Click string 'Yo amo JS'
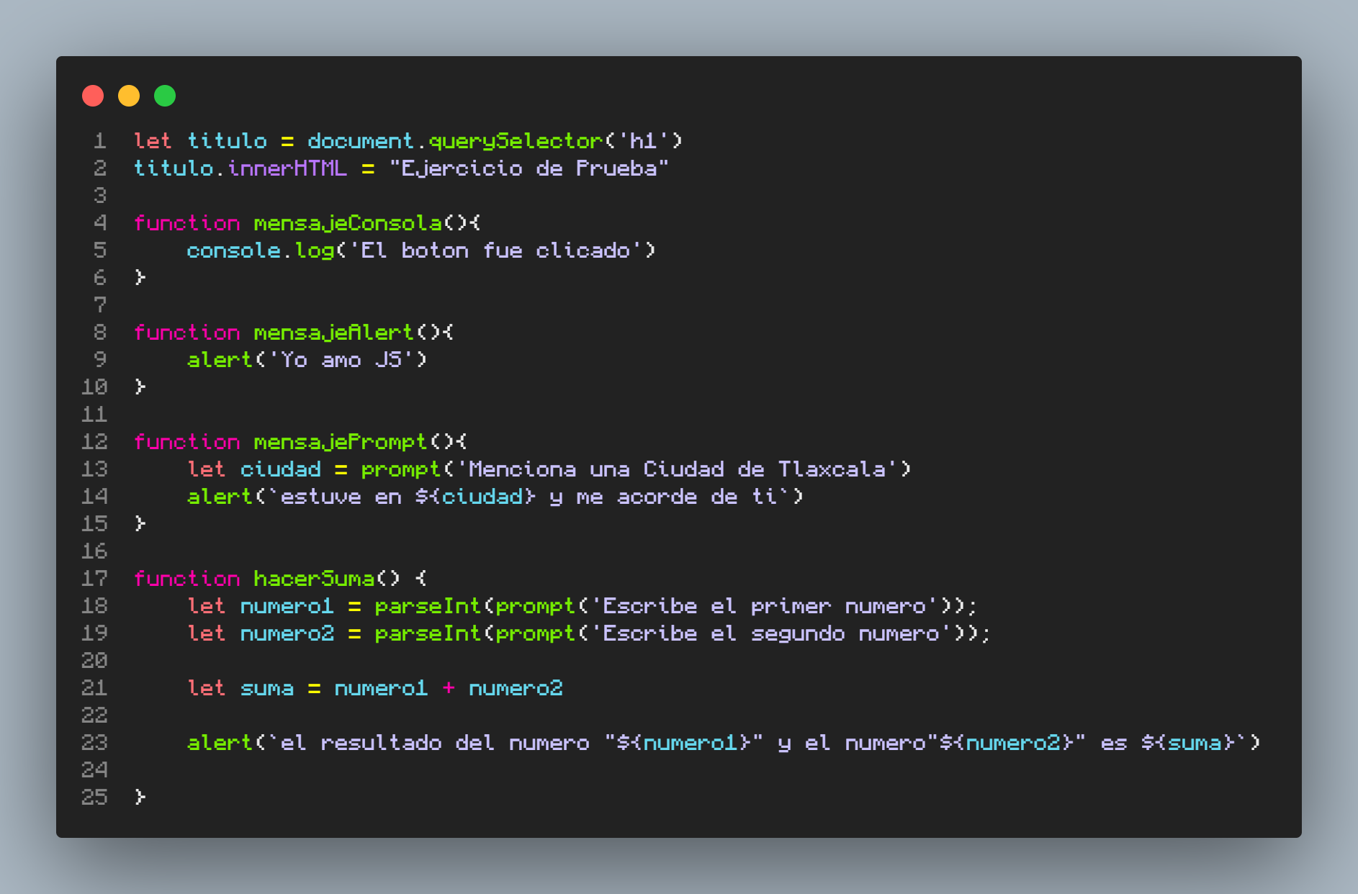This screenshot has width=1358, height=894. (x=341, y=360)
